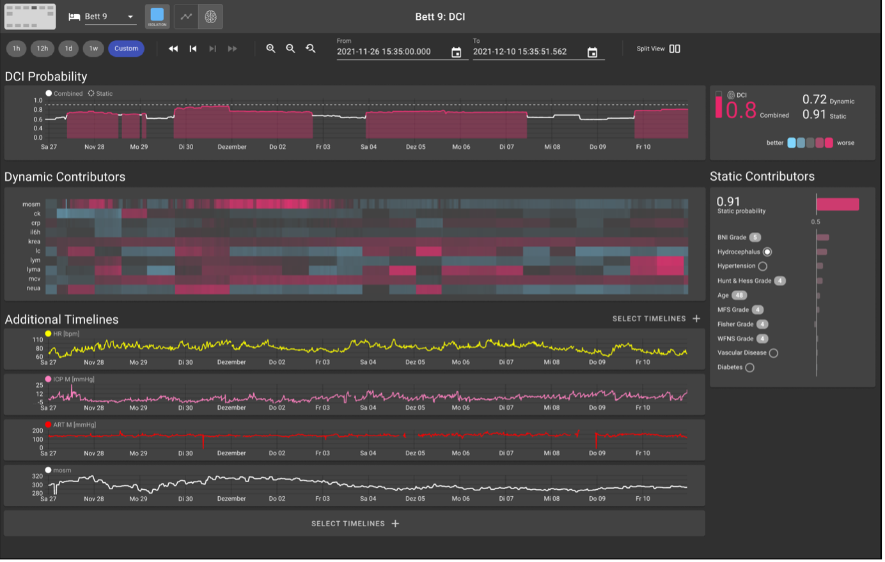Select the 12h time range

(42, 49)
